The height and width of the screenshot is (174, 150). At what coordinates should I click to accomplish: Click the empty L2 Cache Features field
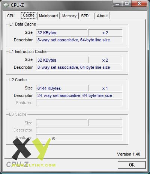click(79, 103)
